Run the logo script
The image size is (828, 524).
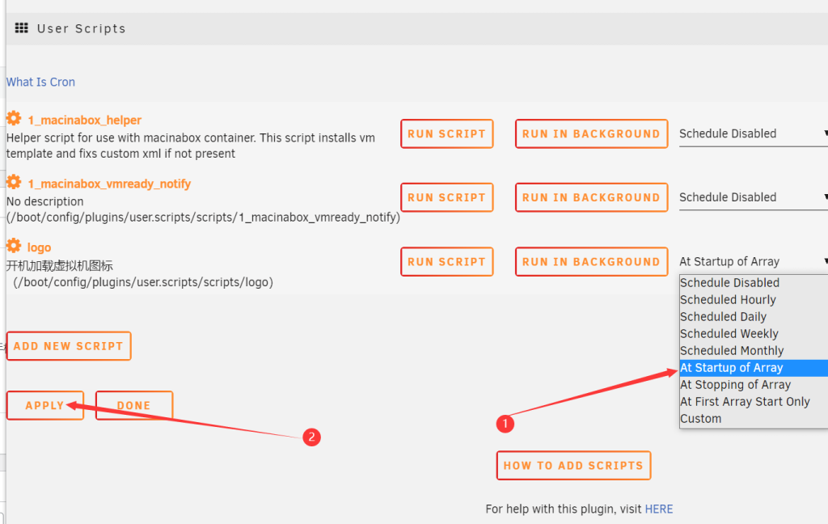click(x=446, y=262)
